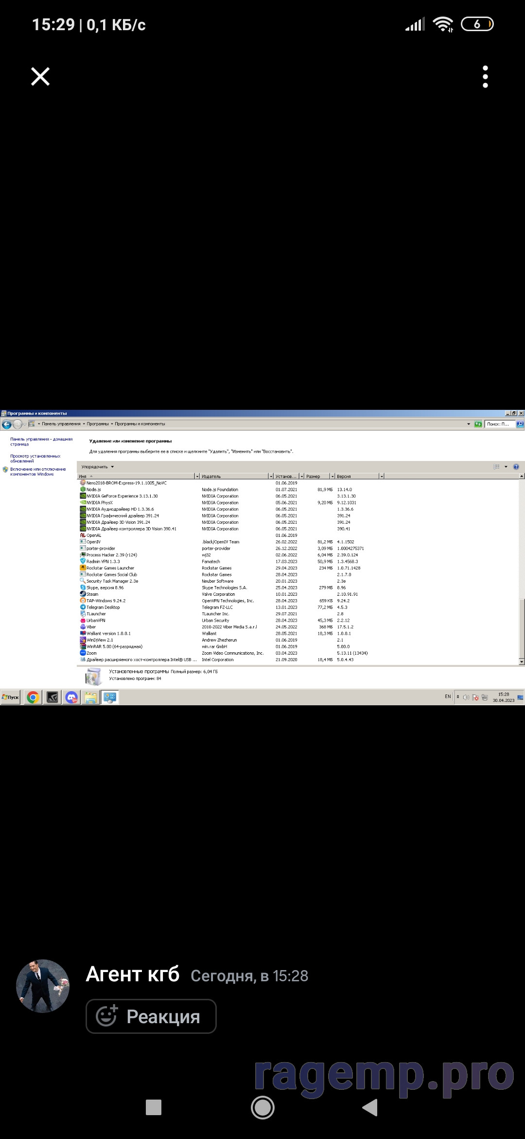The width and height of the screenshot is (525, 1139).
Task: Open Включение или отключение компонентов Windows link
Action: [38, 472]
